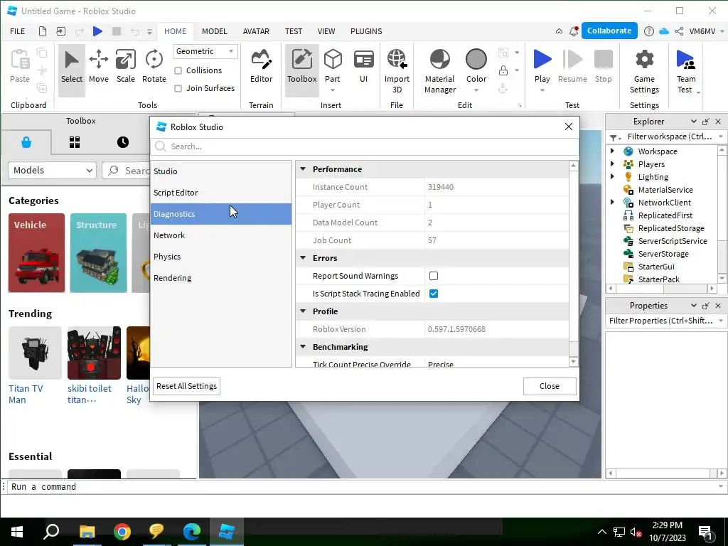Open the Titan TV Man model
Screen dimensions: 728x546
click(x=35, y=366)
